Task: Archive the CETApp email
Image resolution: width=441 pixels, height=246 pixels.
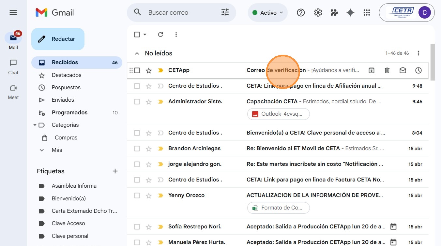Action: (x=372, y=70)
